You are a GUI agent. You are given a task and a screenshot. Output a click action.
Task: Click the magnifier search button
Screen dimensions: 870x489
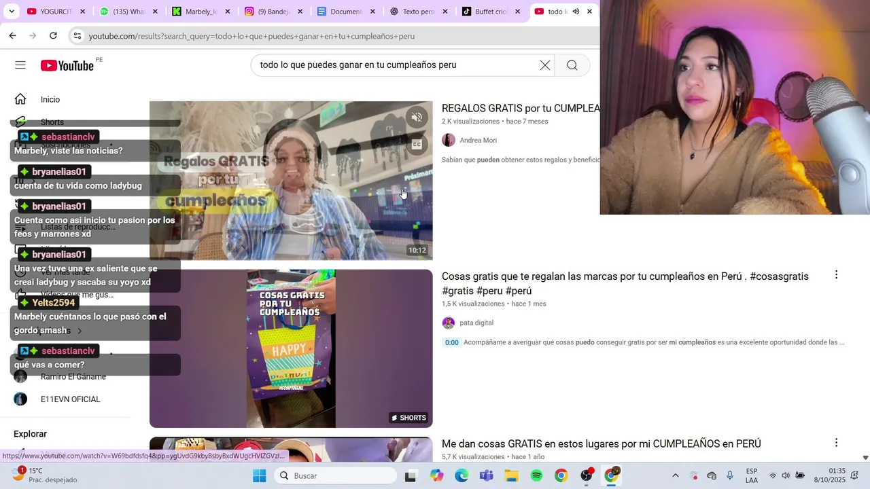click(572, 65)
